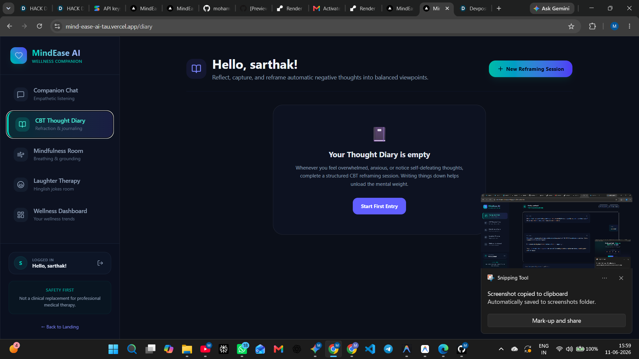Bookmark this page with star icon

click(x=571, y=26)
